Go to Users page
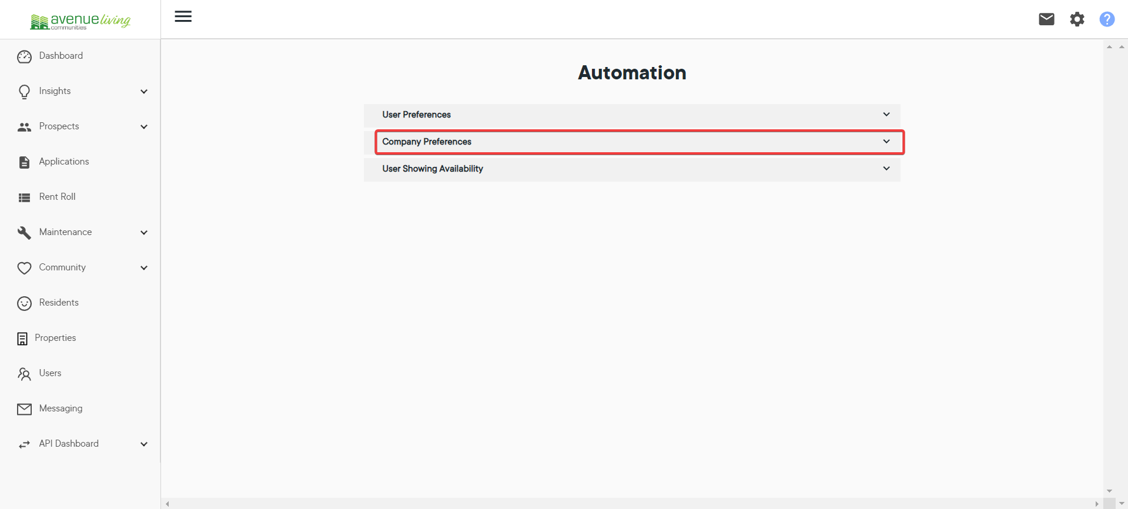 (50, 373)
